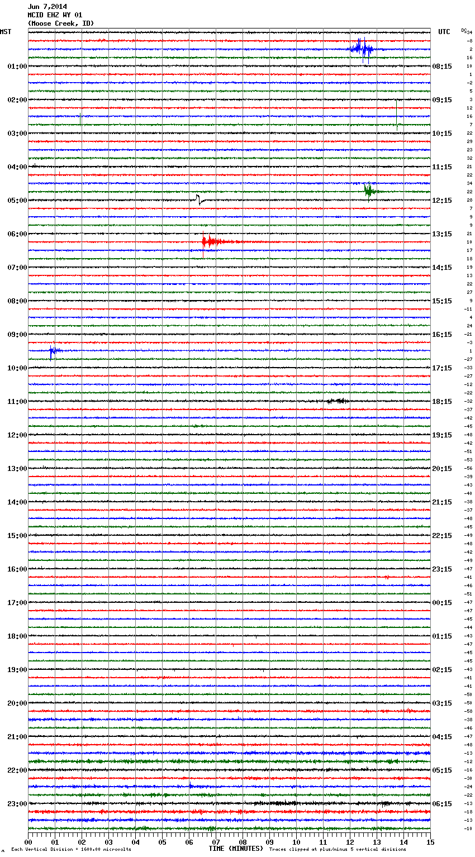Click the black disturbance on the 11:00 trace
This screenshot has height=857, width=475.
338,401
